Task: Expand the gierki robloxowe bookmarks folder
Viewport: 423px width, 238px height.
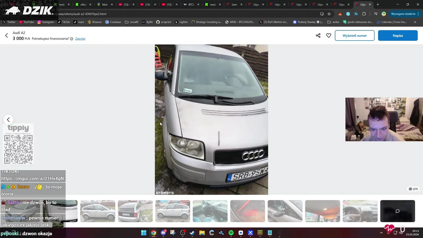Action: point(358,22)
